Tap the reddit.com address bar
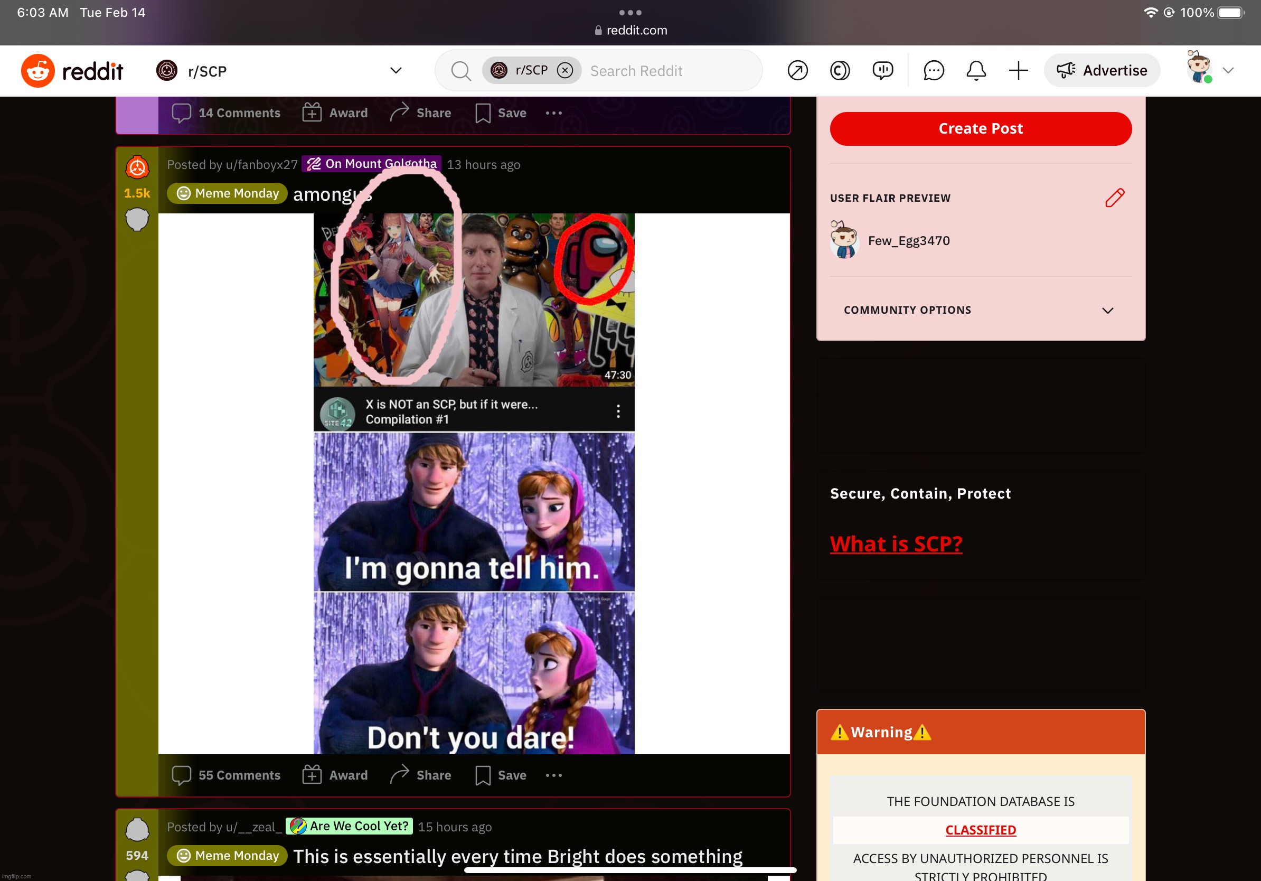 (x=630, y=30)
